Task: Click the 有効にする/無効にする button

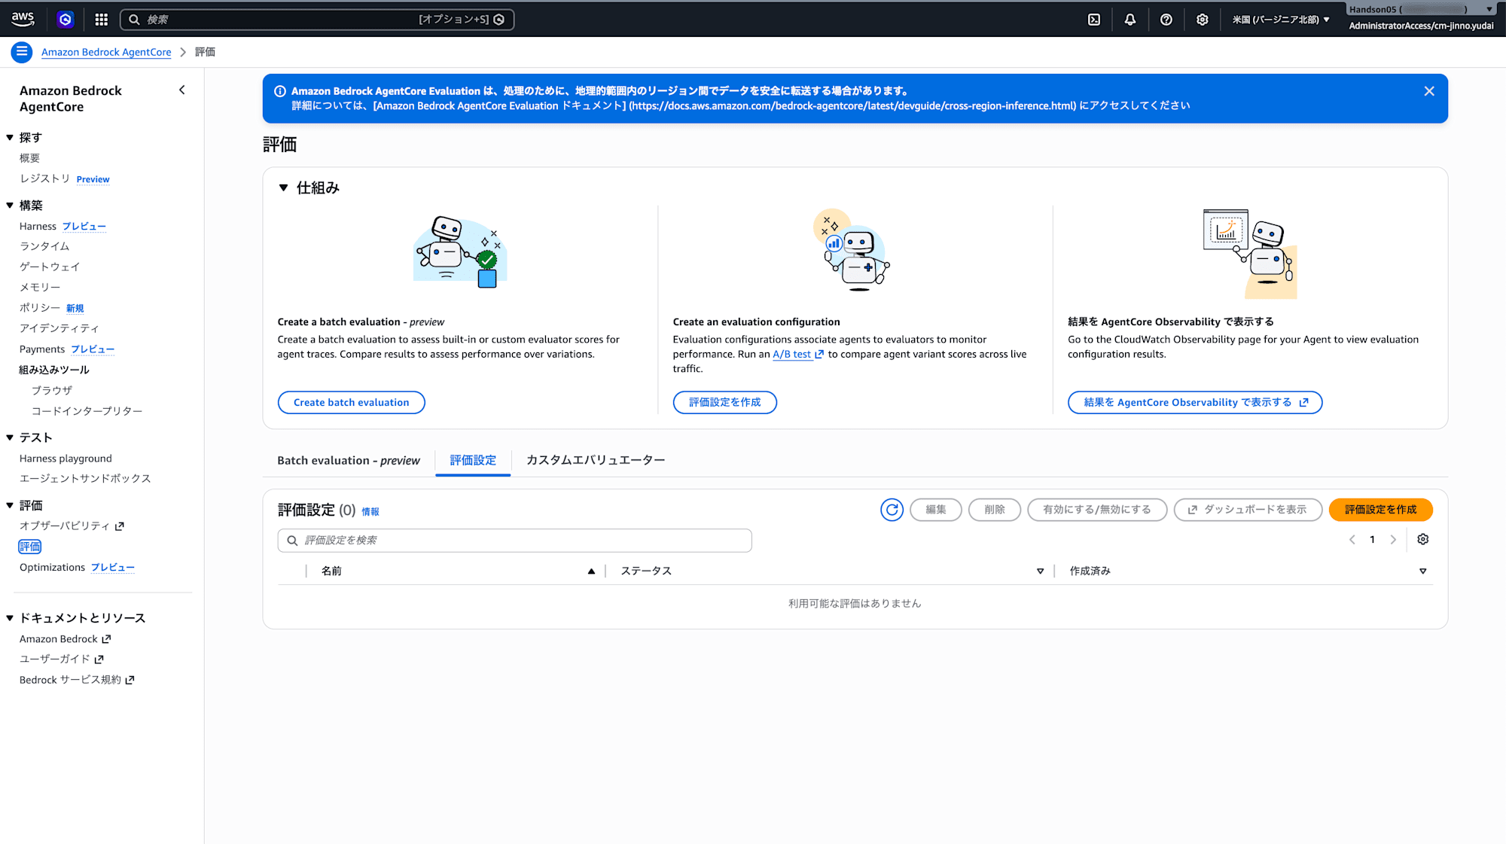Action: click(1097, 510)
